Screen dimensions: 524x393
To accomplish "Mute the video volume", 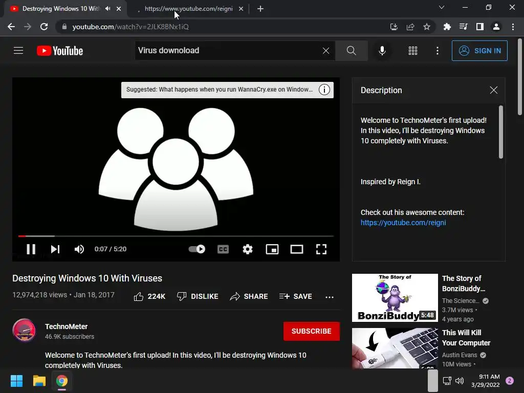I will coord(79,249).
